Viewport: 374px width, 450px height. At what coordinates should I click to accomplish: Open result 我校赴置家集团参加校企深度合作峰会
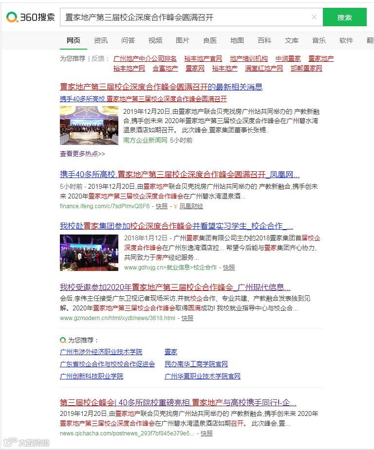click(177, 226)
